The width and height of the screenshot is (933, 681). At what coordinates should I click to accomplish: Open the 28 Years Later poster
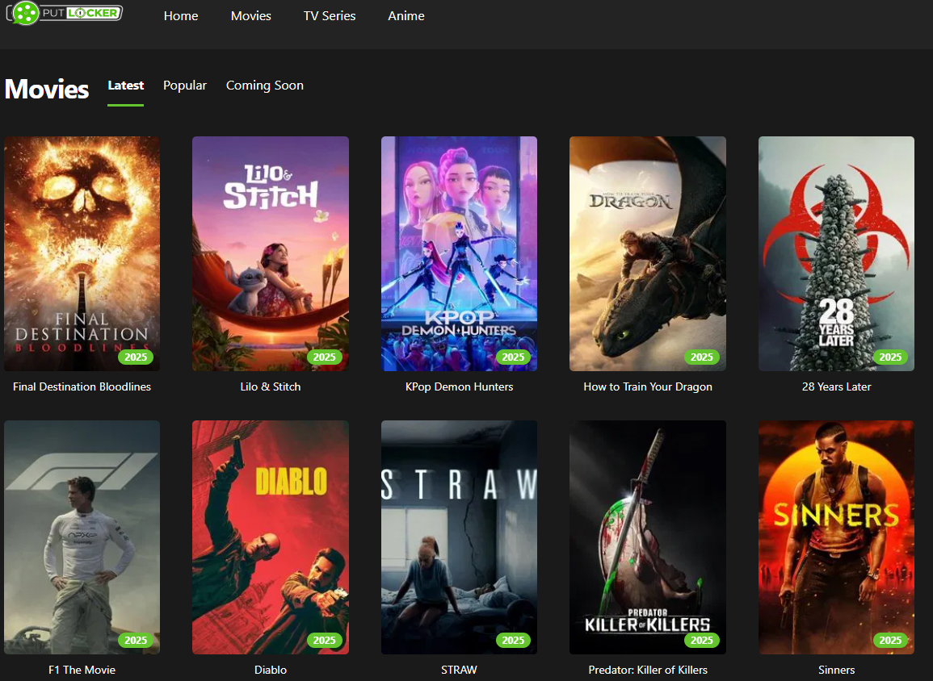(x=837, y=253)
